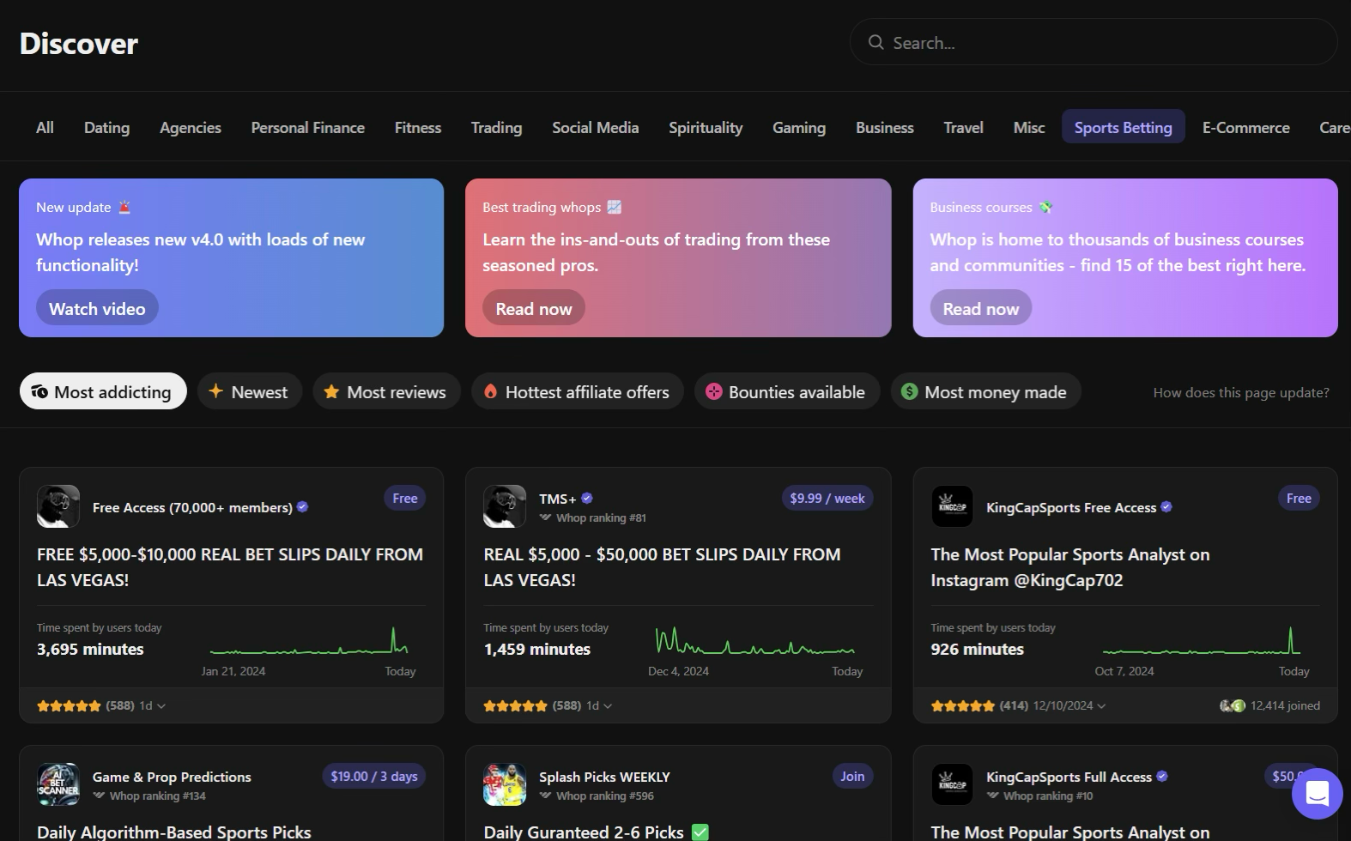
Task: Select Bounties available filter
Action: click(787, 391)
